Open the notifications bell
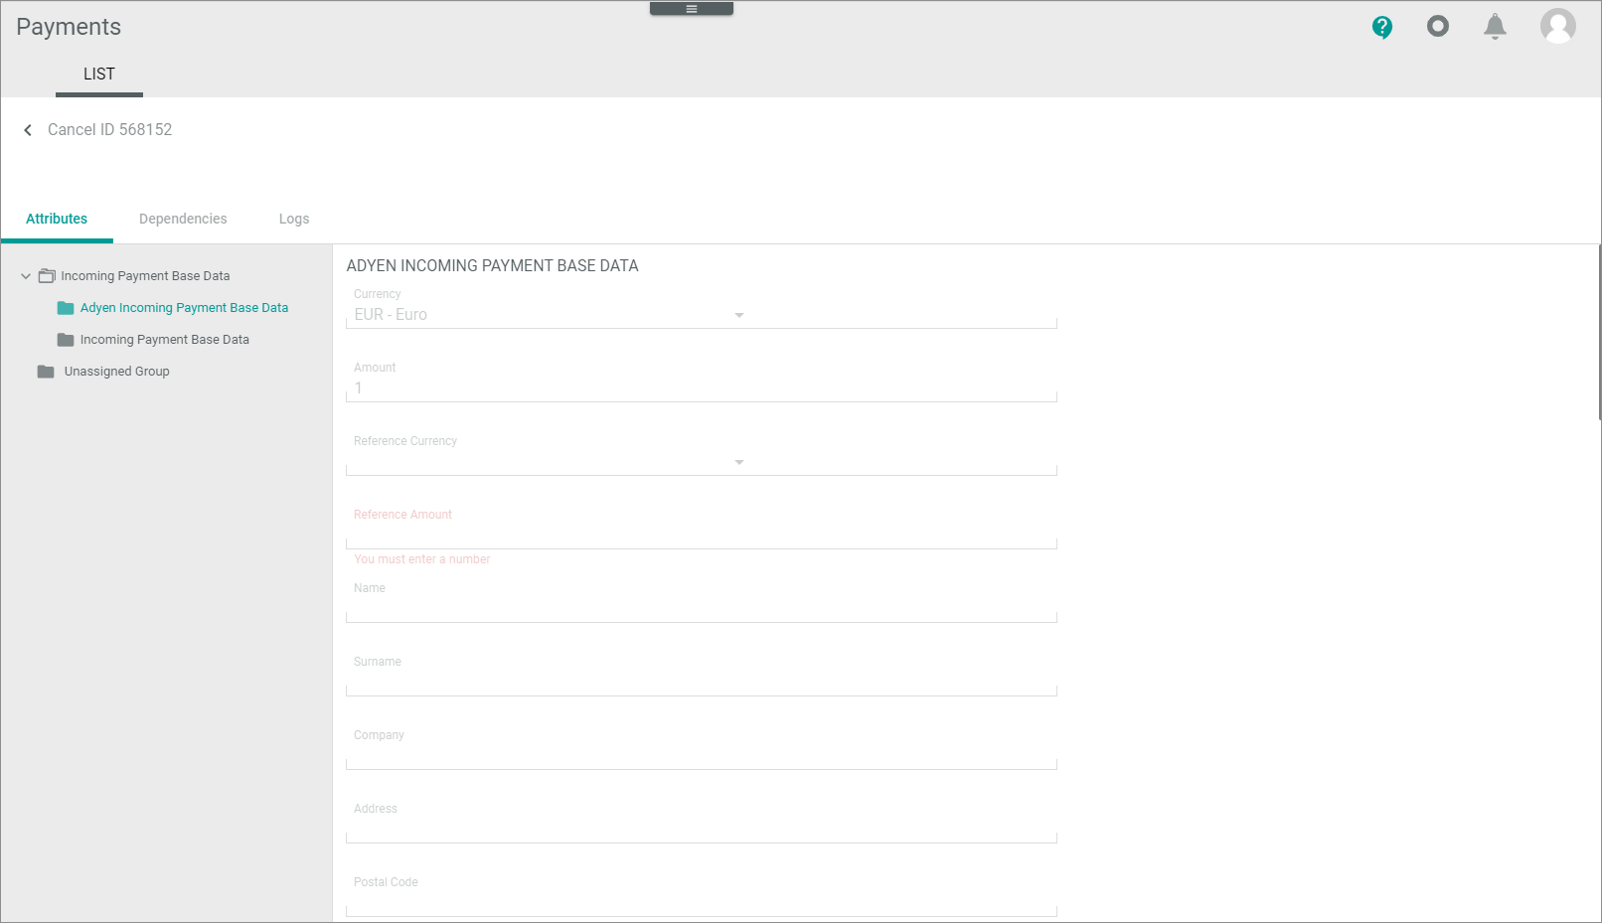This screenshot has height=923, width=1602. pos(1494,27)
